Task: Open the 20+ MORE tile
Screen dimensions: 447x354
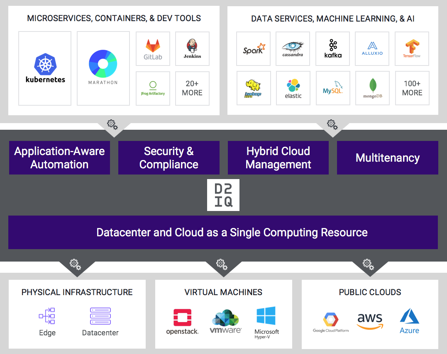Action: pyautogui.click(x=192, y=89)
